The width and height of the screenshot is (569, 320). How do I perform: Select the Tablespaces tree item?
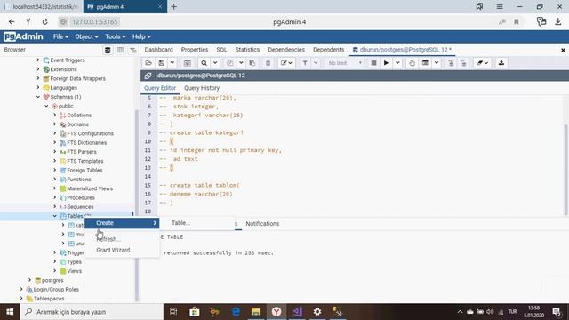(x=49, y=299)
